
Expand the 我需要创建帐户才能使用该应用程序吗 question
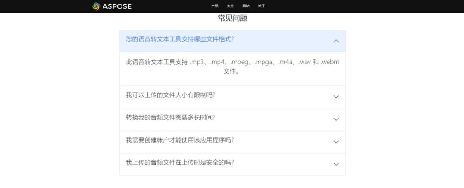tap(232, 142)
